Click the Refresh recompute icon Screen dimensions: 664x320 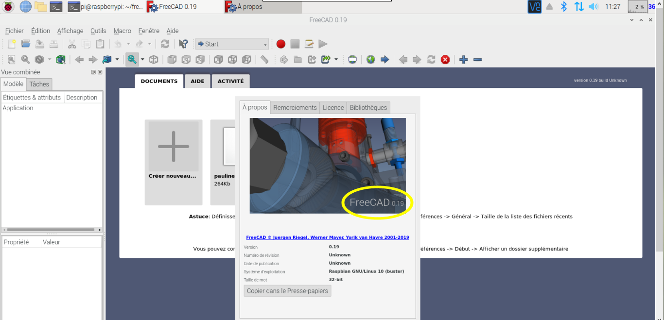(165, 44)
